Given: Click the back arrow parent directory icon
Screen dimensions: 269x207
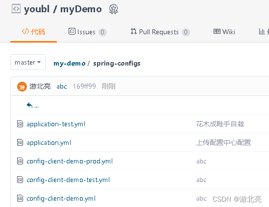Looking at the screenshot, I should coord(29,105).
